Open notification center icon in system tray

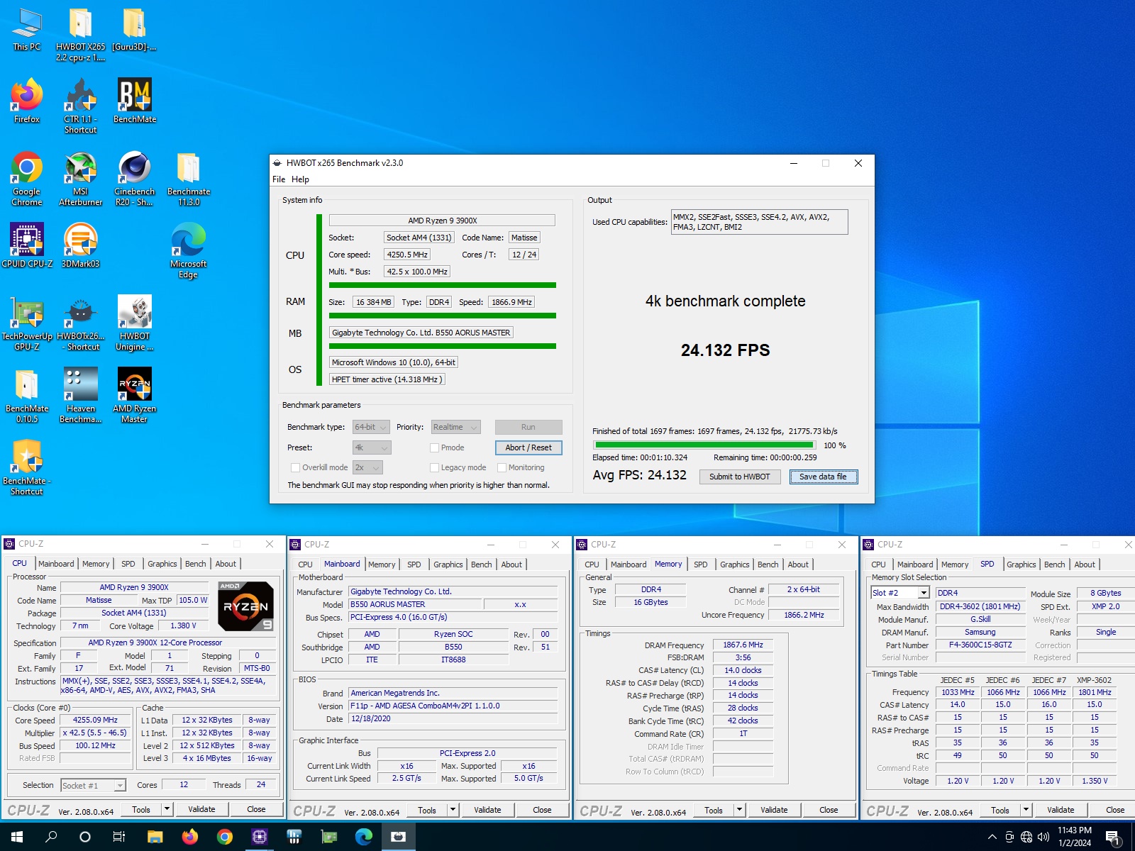coord(1113,838)
